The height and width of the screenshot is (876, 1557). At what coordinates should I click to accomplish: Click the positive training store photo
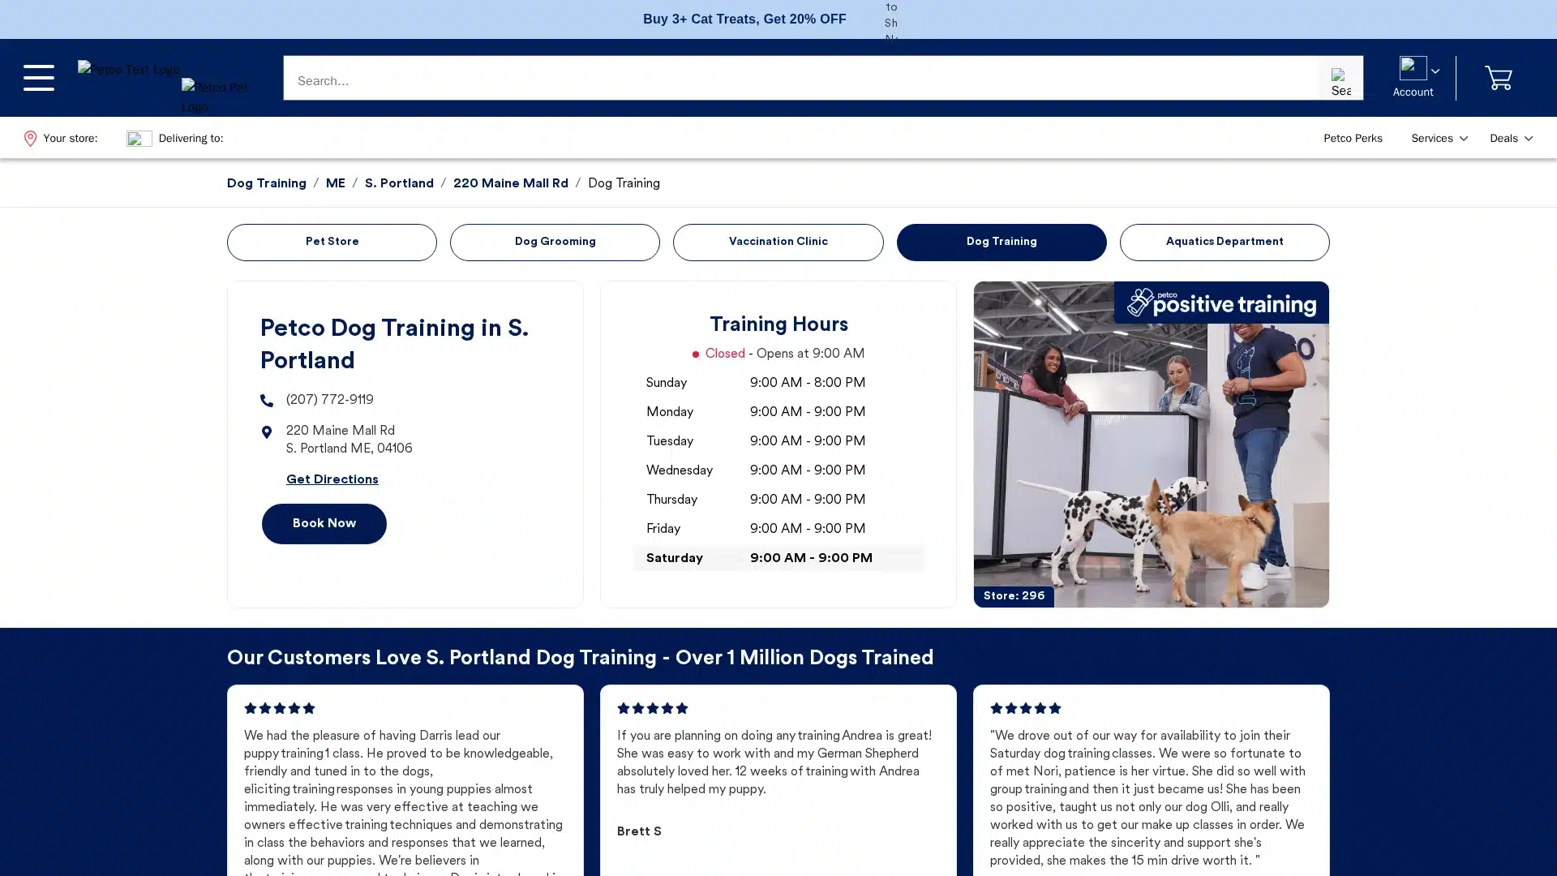(1151, 444)
